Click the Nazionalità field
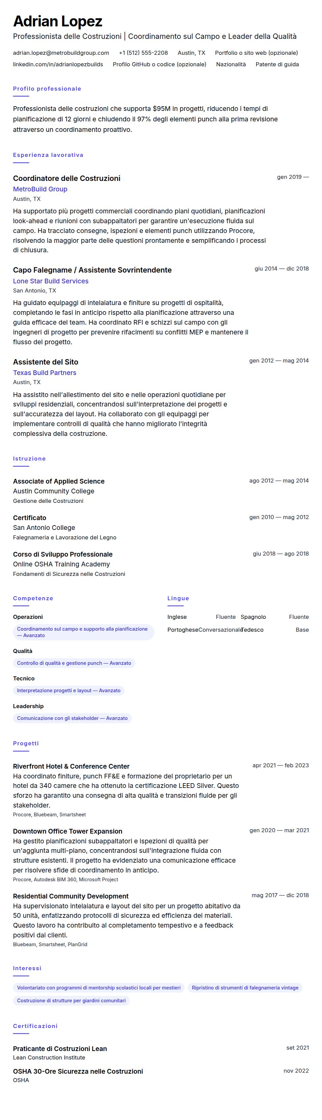Viewport: 322px width, 1120px height. pos(231,64)
